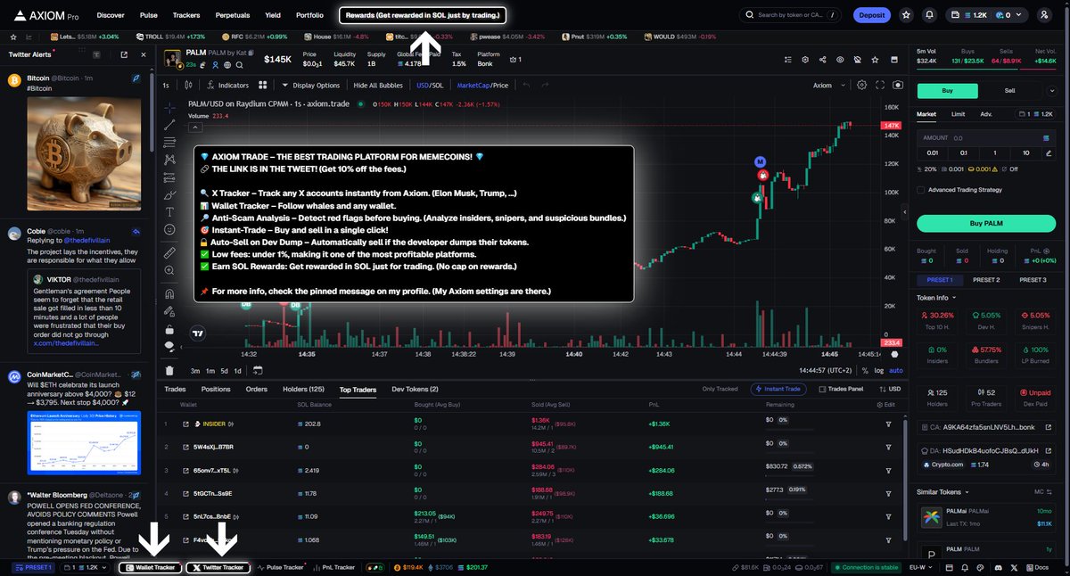Open the Wallet Tracker in bottom bar
1070x576 pixels.
click(151, 567)
